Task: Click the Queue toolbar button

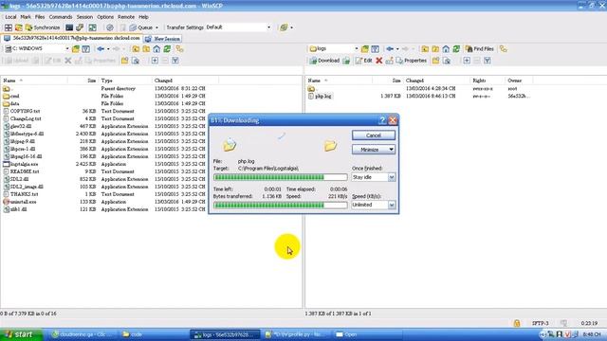Action: (141, 27)
